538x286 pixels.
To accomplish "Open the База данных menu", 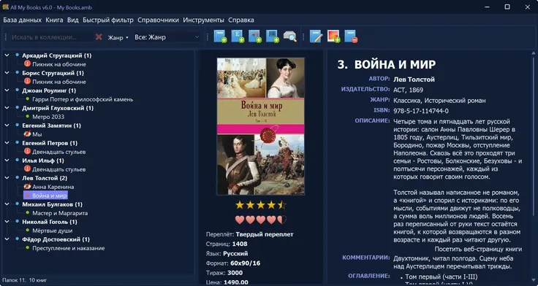I will (23, 20).
